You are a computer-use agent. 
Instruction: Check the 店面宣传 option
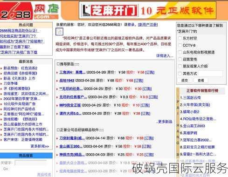(x=180, y=59)
